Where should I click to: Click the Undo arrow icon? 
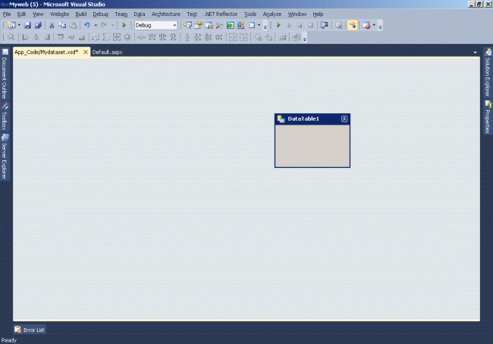point(87,25)
